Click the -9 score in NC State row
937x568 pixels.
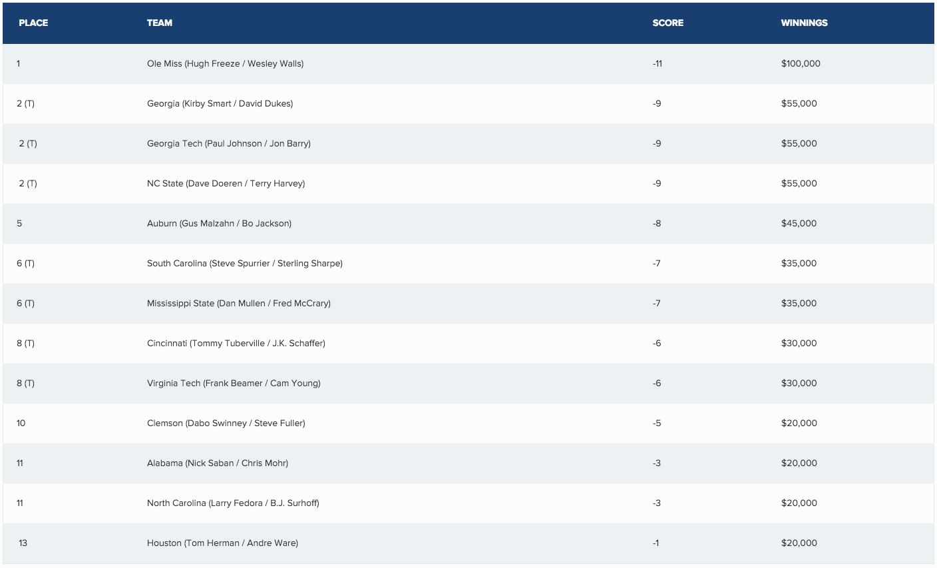coord(657,184)
